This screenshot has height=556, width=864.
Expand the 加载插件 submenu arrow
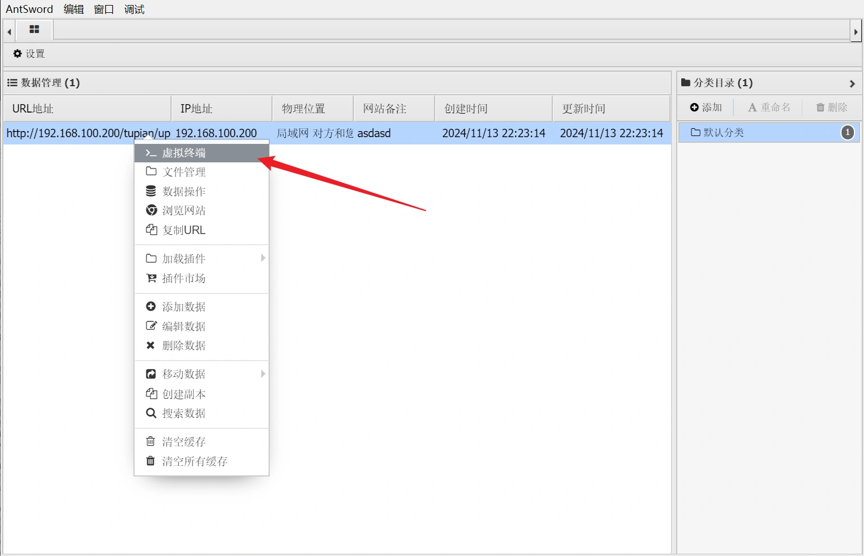pos(263,258)
